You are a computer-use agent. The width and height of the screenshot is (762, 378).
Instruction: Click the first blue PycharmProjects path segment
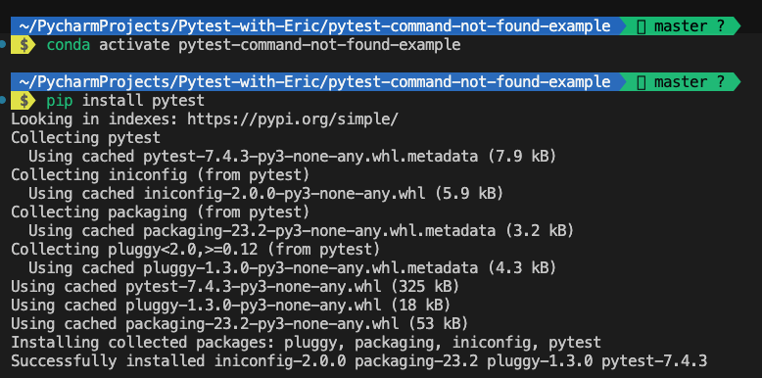[314, 26]
